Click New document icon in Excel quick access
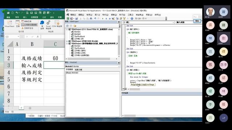232x130 pixels. point(12,13)
